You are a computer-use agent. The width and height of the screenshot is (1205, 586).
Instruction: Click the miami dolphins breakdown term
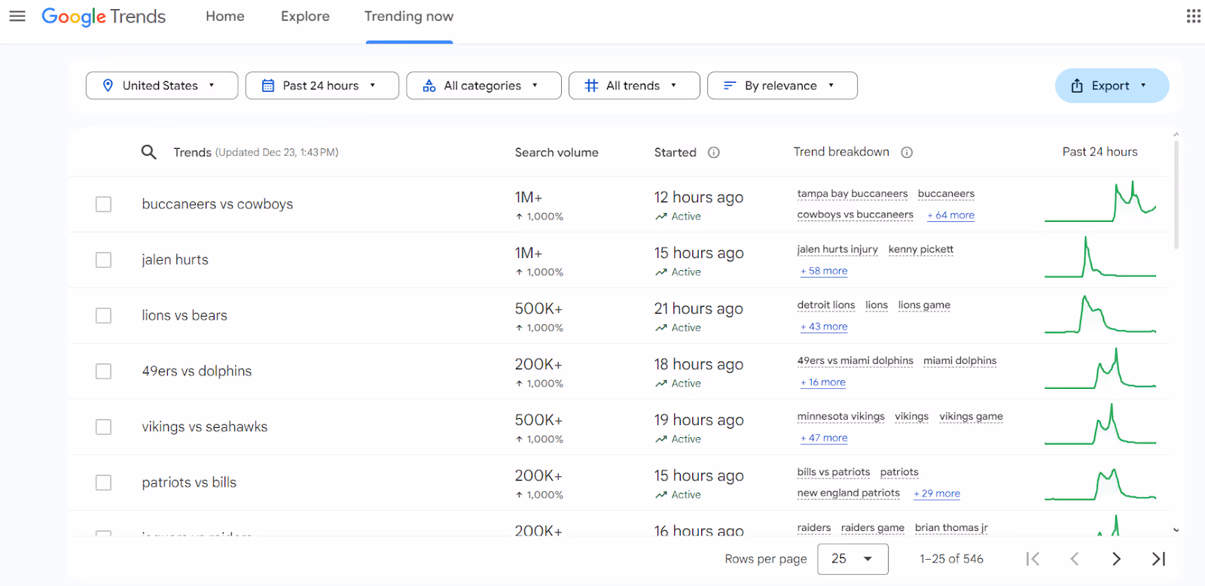(960, 361)
